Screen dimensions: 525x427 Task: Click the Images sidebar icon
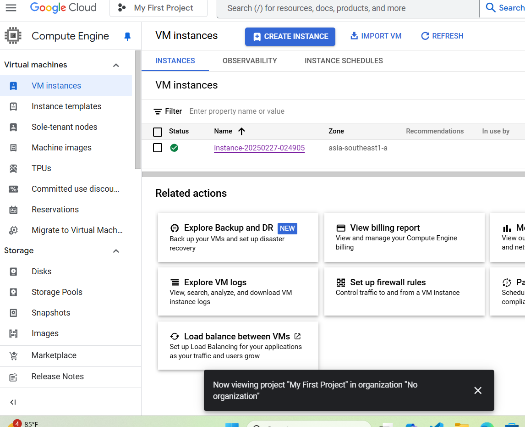pyautogui.click(x=13, y=333)
